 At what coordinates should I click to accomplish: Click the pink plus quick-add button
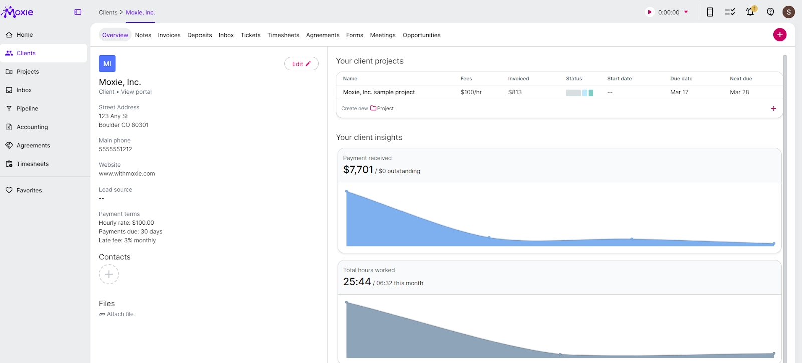(x=779, y=35)
